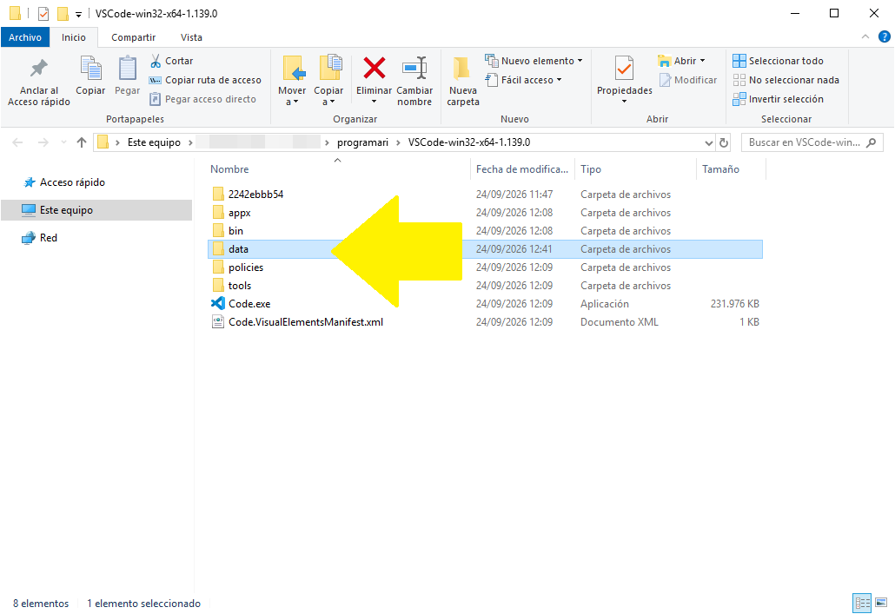895x614 pixels.
Task: Click the Cambiar nombre icon
Action: tap(414, 68)
